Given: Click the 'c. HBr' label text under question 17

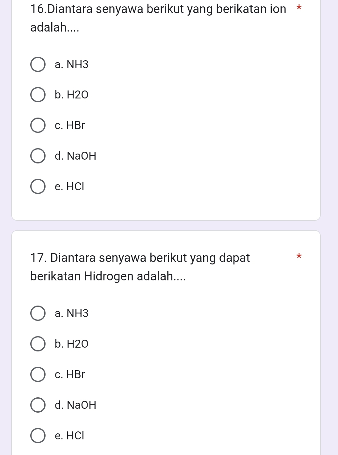Looking at the screenshot, I should (70, 374).
